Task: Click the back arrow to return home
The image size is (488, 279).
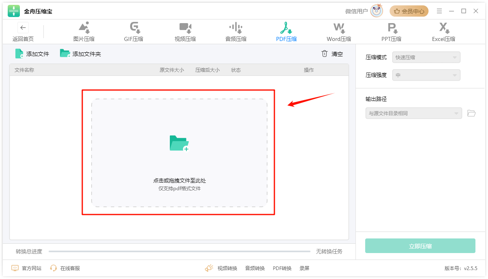Action: pos(23,28)
